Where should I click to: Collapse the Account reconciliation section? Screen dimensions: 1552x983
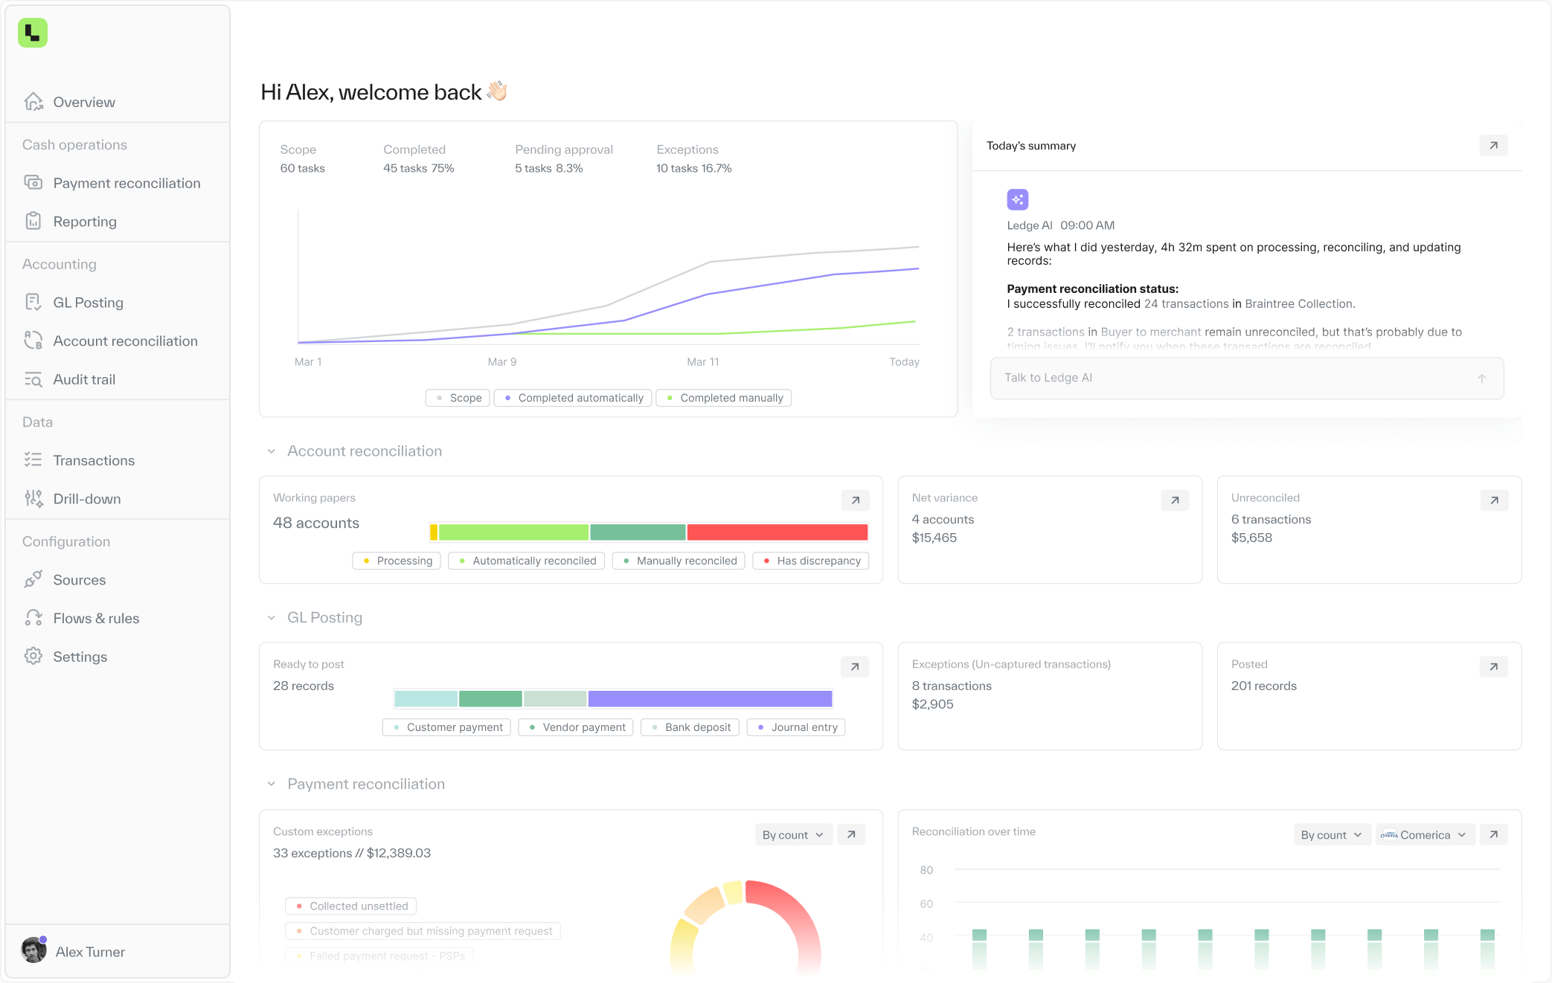272,451
